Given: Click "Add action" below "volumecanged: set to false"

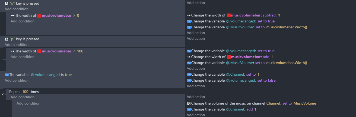Looking at the screenshot, I should coord(196,86).
